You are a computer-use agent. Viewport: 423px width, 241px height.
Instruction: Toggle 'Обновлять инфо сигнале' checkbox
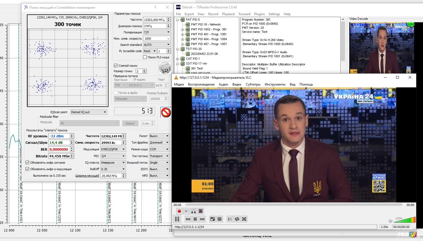(x=27, y=163)
